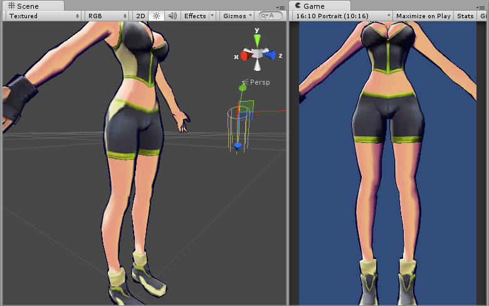Toggle 2D scene view mode
Image resolution: width=489 pixels, height=306 pixels.
(140, 16)
